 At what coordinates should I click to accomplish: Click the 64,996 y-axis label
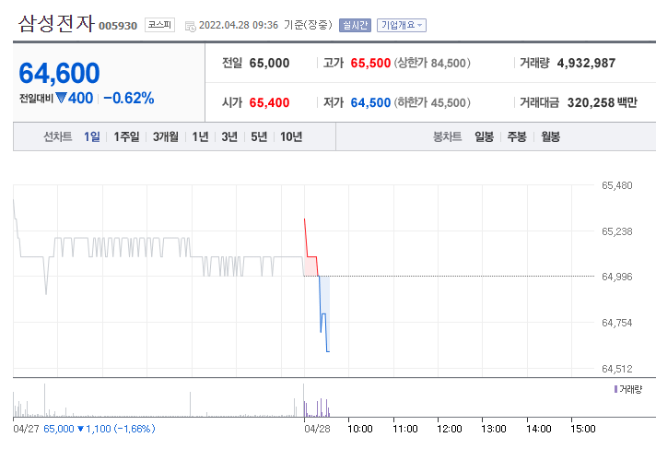click(x=617, y=277)
